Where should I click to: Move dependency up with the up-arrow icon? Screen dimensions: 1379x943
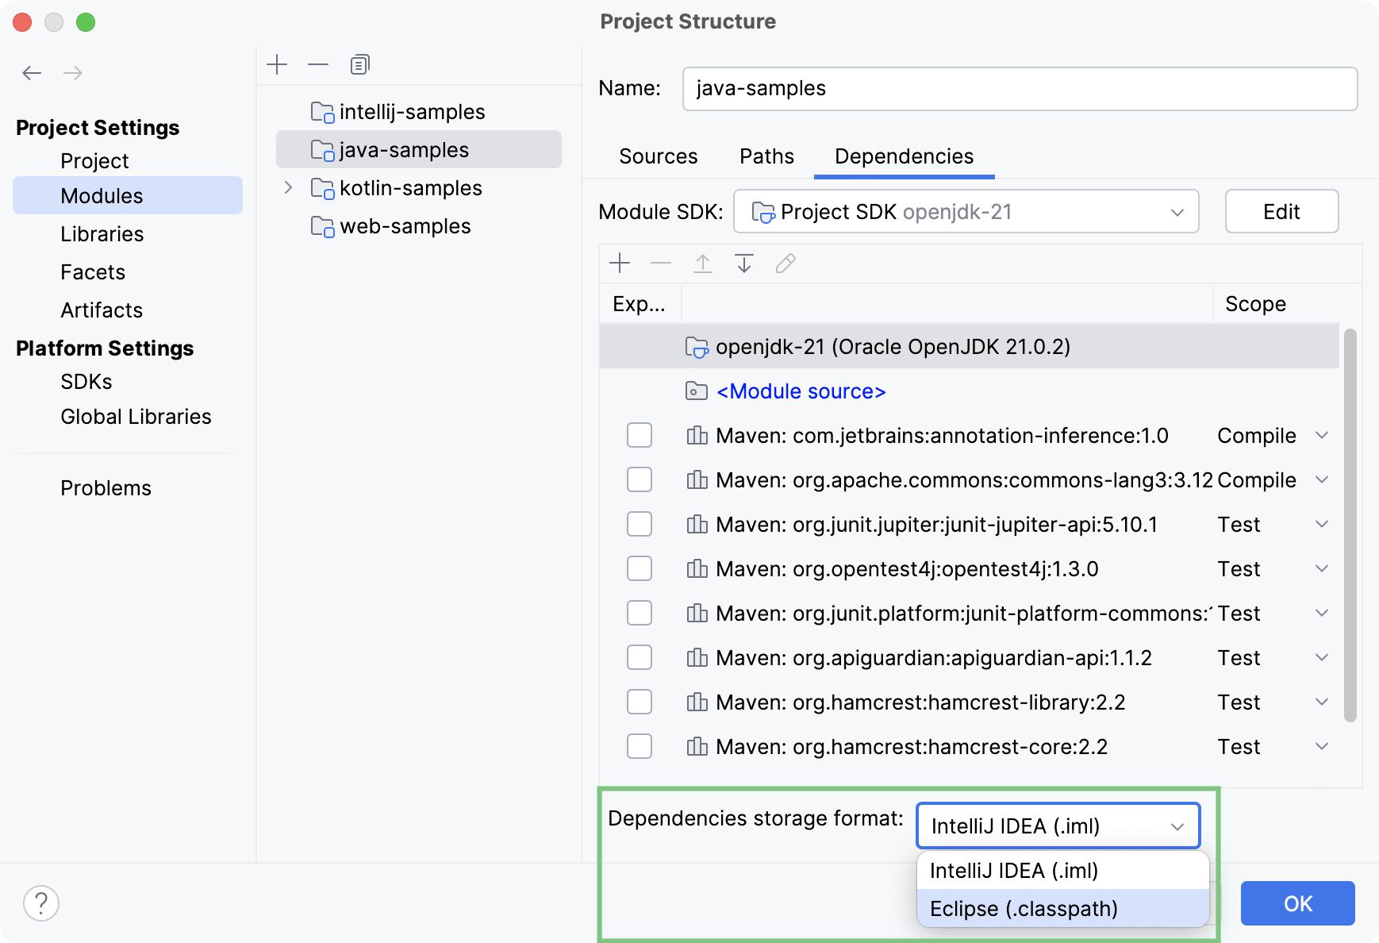click(702, 263)
